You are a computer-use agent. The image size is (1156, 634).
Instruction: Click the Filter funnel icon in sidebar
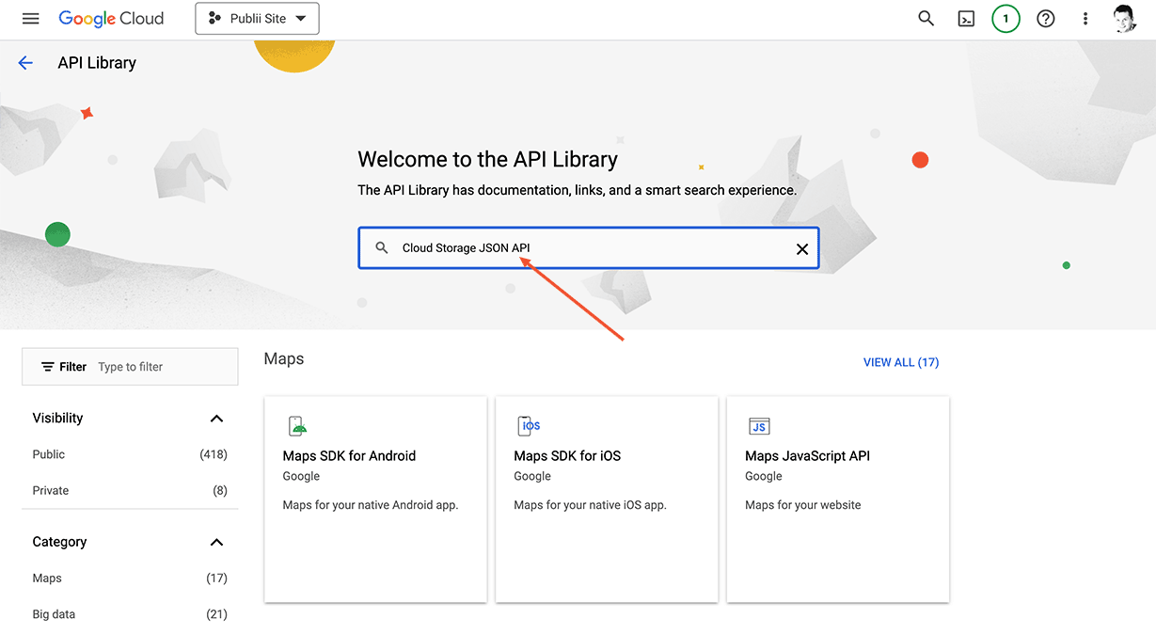pos(49,366)
